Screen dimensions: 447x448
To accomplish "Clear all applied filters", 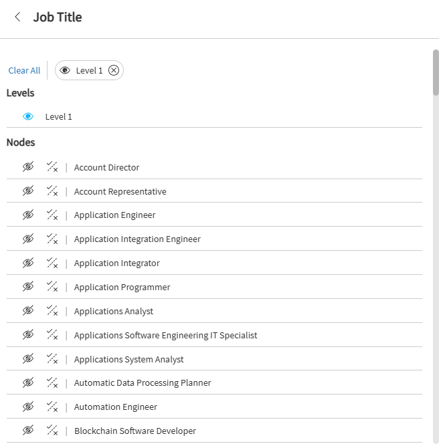I will coord(24,71).
